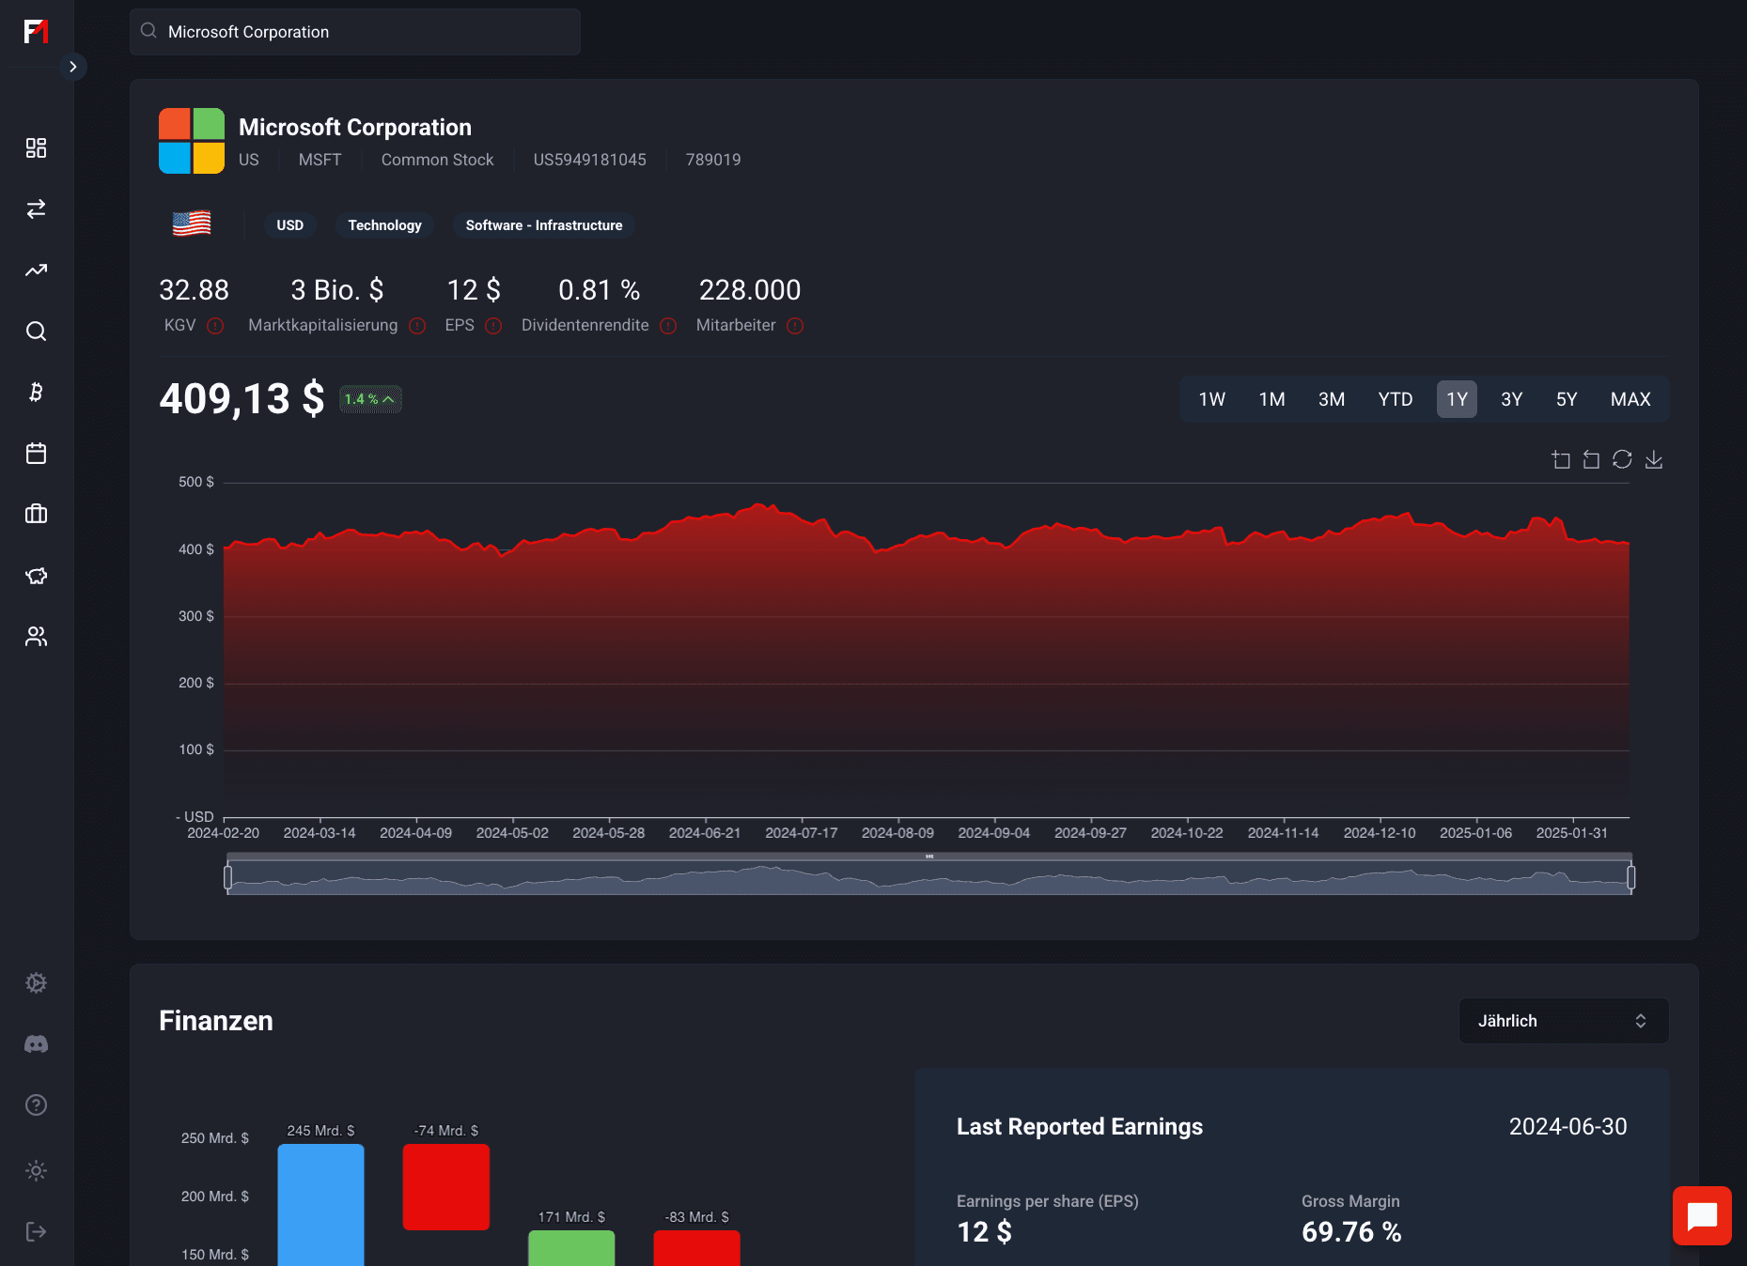Open the portfolio briefcase icon
Screen dimensions: 1747x1266
pos(36,514)
